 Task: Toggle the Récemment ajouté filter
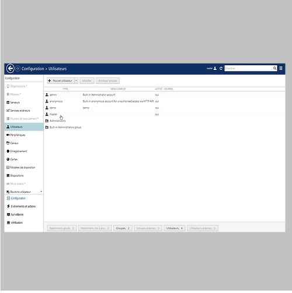click(x=62, y=228)
